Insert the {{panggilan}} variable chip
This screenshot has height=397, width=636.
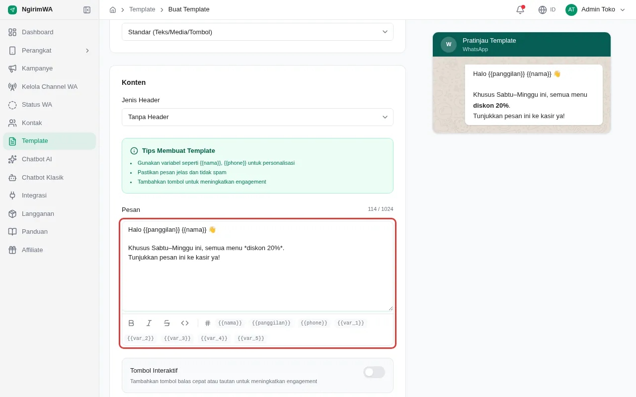(271, 323)
